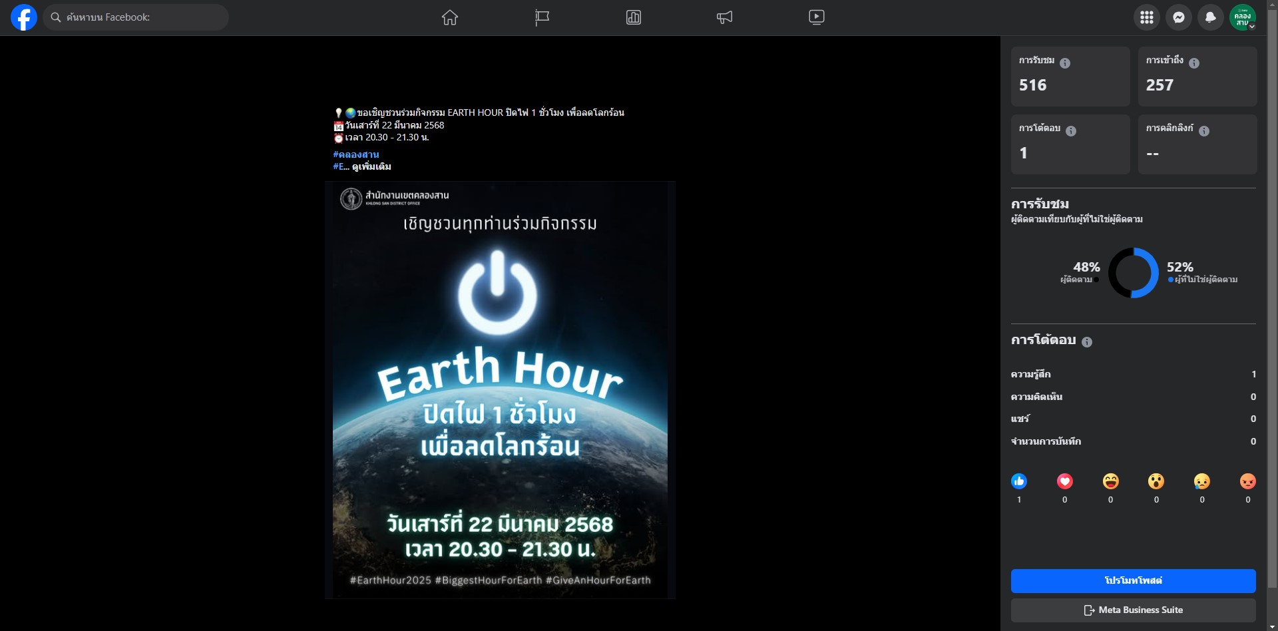
Task: Click the Like reaction icon
Action: click(x=1019, y=481)
